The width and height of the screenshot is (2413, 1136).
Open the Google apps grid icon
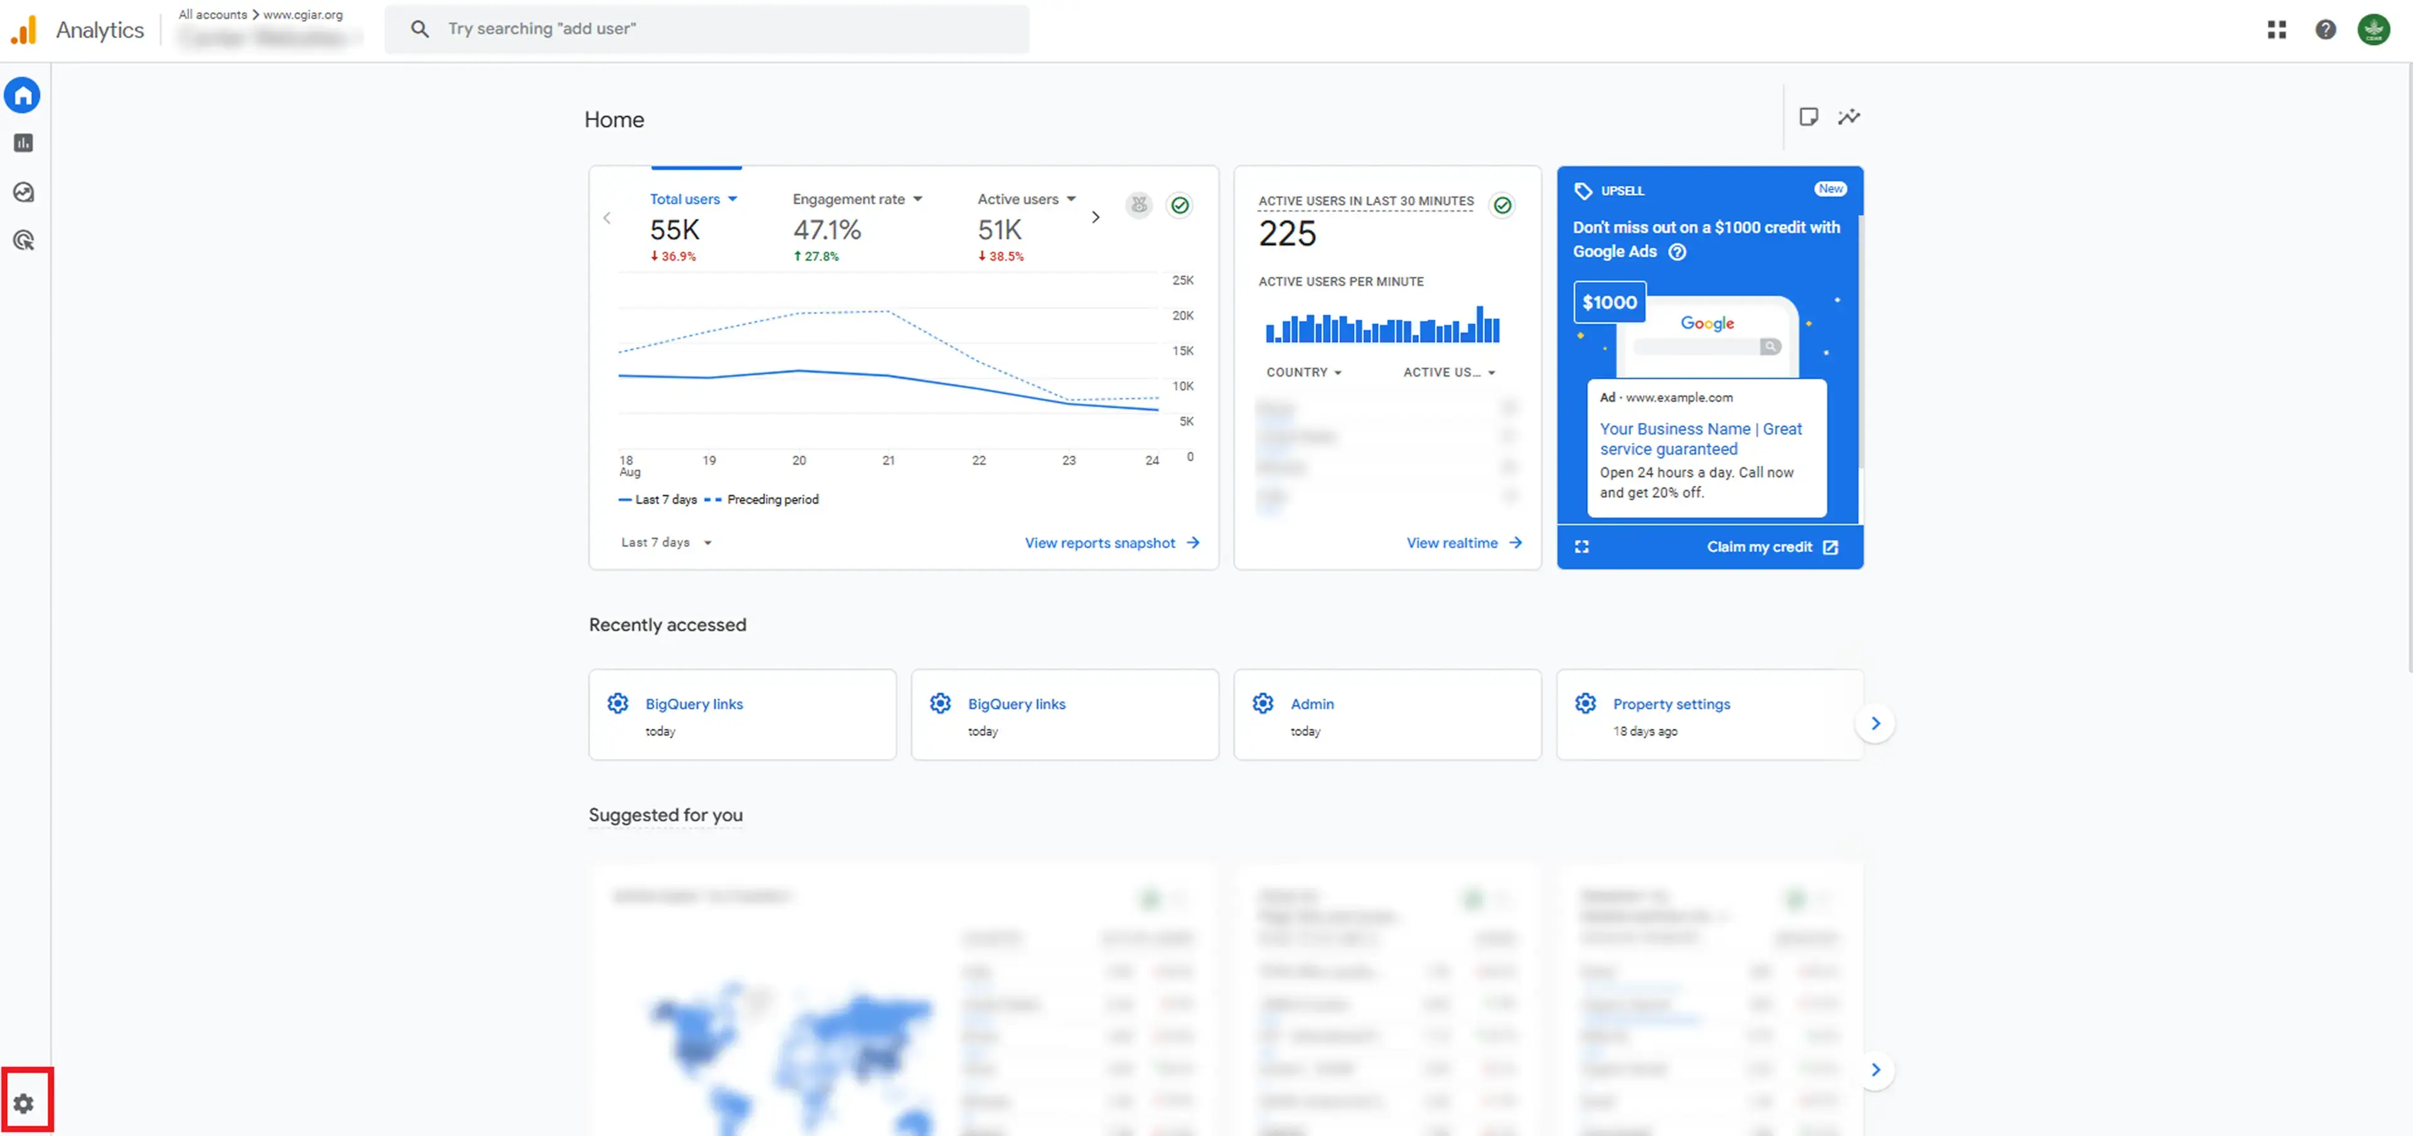coord(2276,30)
